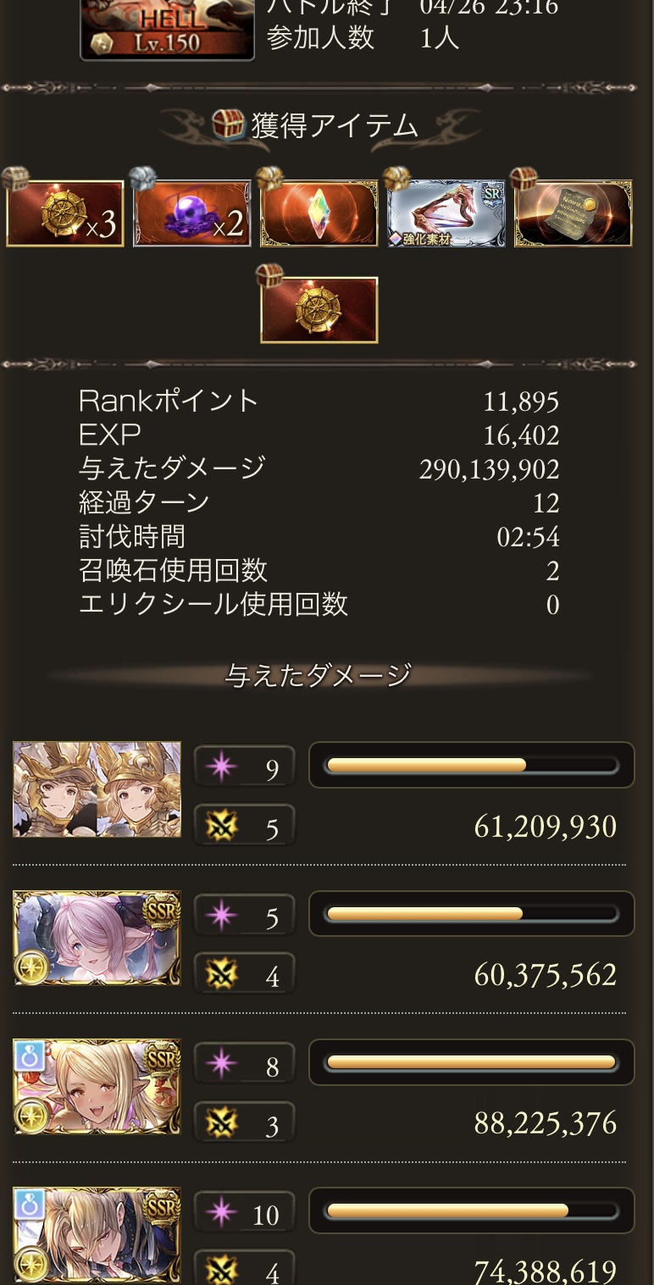Tap the 獲得アイテム section header
This screenshot has width=654, height=1285.
click(315, 126)
